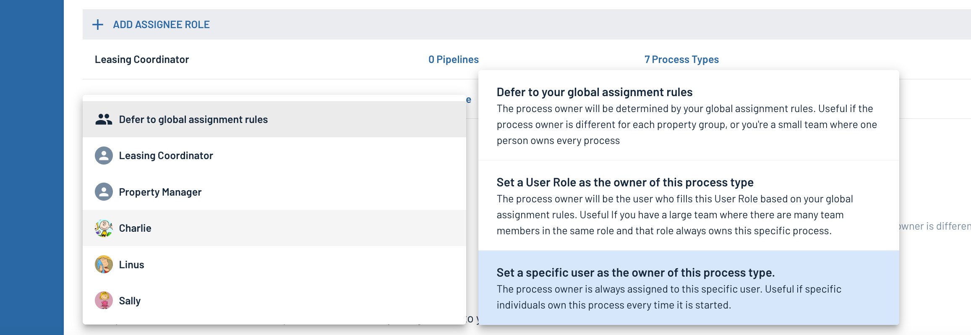Pick Set a User Role as owner card
971x335 pixels.
click(689, 206)
